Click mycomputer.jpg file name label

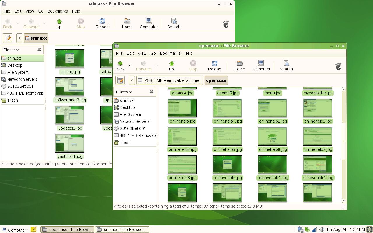[x=318, y=93]
